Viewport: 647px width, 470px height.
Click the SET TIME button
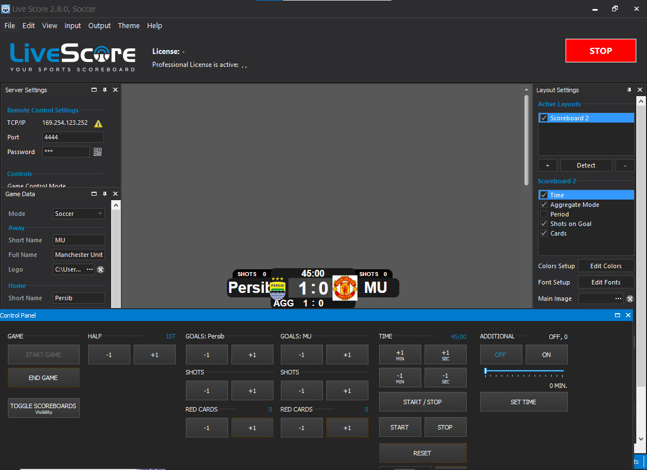pyautogui.click(x=523, y=402)
